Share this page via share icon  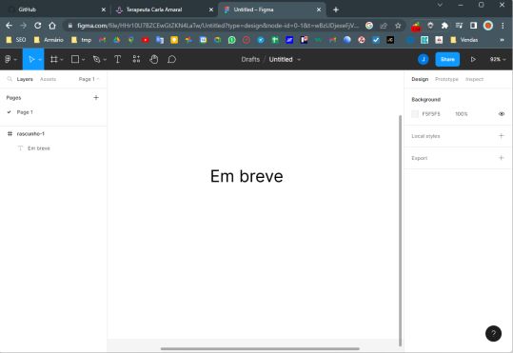pos(384,26)
